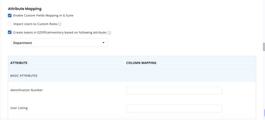This screenshot has height=120, width=265.
Task: Tick the Import Users to Custom Roles checkbox
Action: (10, 24)
